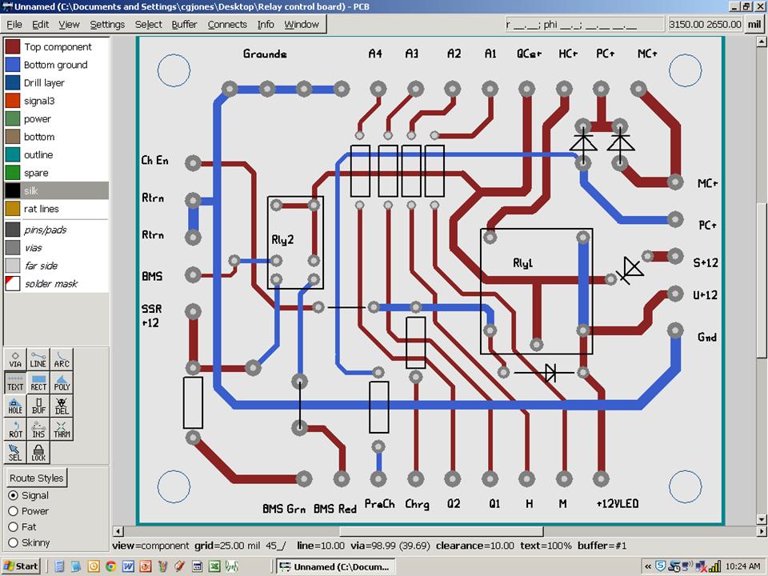This screenshot has height=576, width=768.
Task: Click the horizontal scrollbar thumb
Action: [442, 531]
